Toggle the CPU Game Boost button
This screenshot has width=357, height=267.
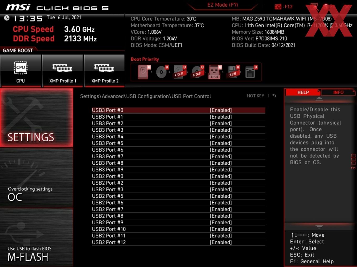[20, 71]
